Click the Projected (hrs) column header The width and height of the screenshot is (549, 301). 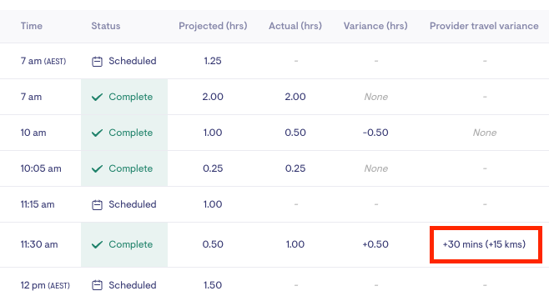pos(213,26)
